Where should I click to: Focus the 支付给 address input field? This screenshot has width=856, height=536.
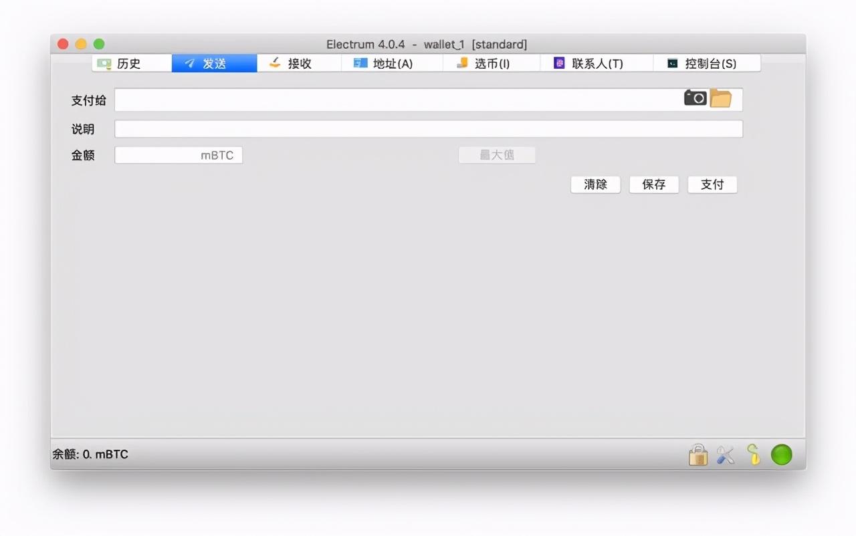click(428, 100)
